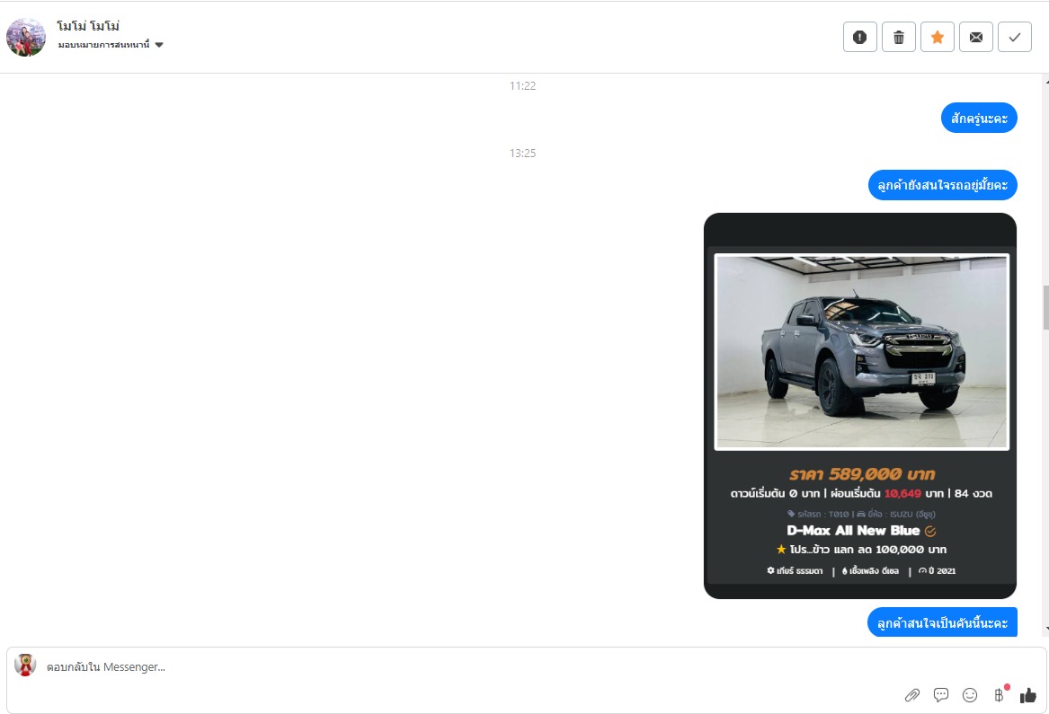Mark conversation done with checkmark icon
1049x714 pixels.
1015,37
